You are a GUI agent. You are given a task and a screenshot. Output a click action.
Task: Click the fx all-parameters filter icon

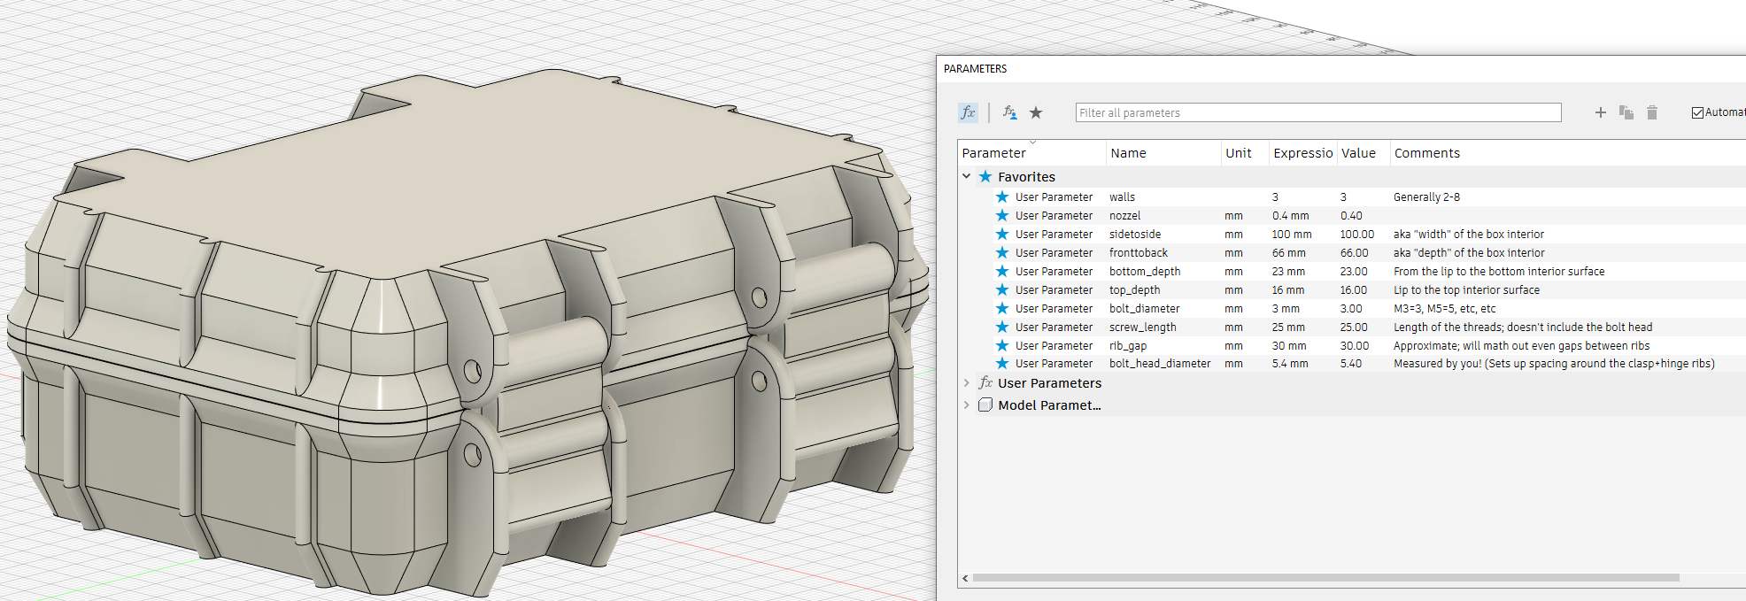[x=968, y=112]
